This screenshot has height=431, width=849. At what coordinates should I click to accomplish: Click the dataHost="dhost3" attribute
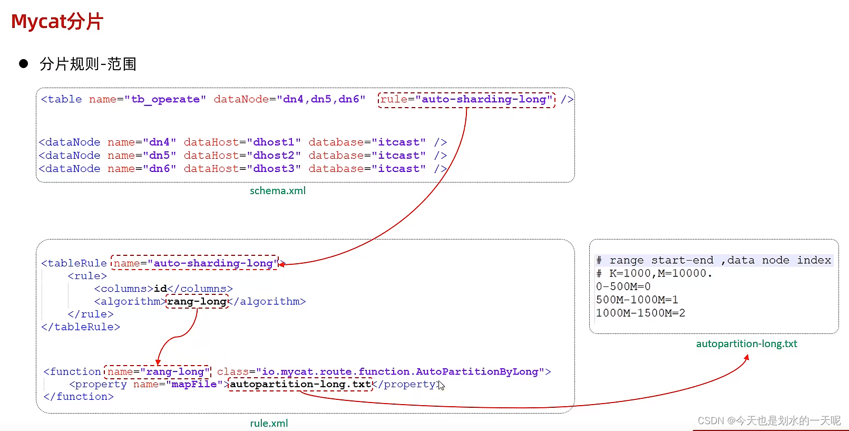pyautogui.click(x=242, y=169)
